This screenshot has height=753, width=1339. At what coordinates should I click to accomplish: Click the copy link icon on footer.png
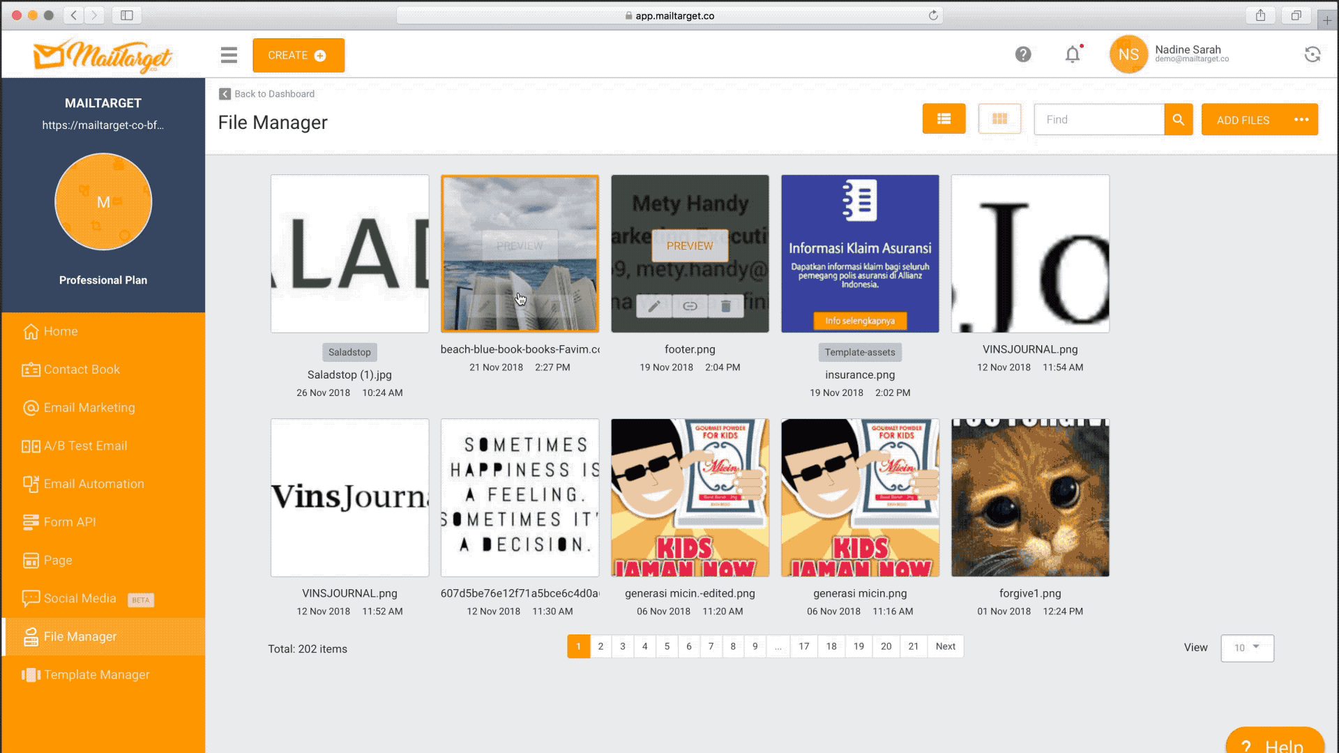tap(690, 306)
